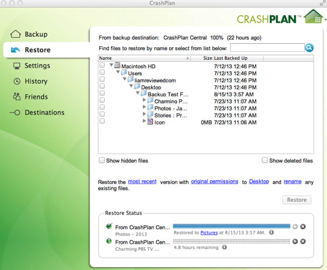Open the Pictures restored location link

pyautogui.click(x=209, y=233)
